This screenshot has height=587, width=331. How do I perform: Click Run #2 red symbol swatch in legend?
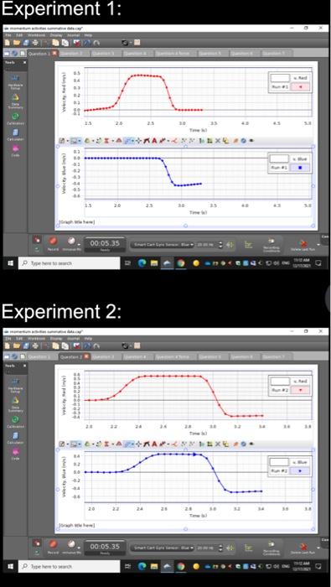pyautogui.click(x=300, y=391)
